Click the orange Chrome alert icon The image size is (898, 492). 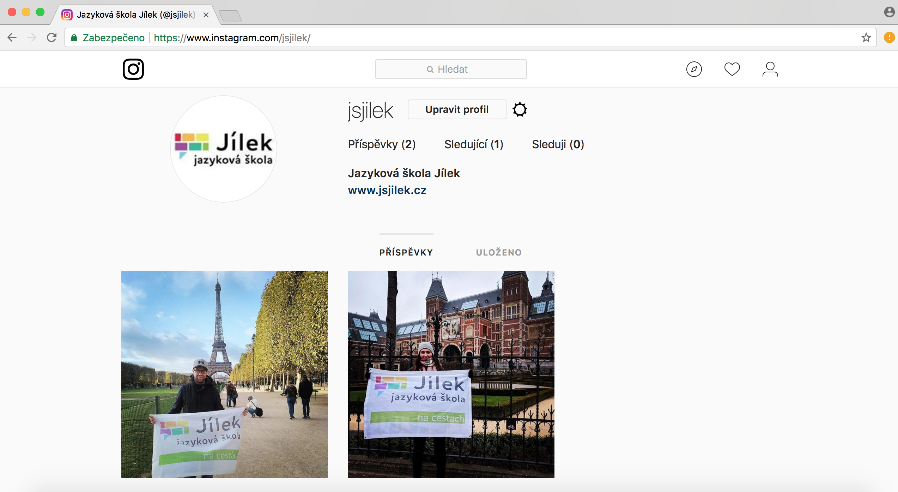coord(889,37)
